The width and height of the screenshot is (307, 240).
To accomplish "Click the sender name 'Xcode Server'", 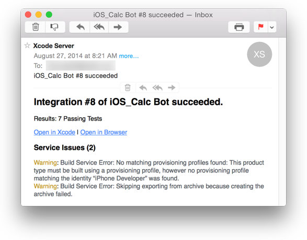I will pyautogui.click(x=54, y=46).
